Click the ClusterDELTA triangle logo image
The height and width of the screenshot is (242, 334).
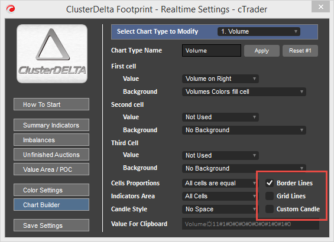(52, 54)
